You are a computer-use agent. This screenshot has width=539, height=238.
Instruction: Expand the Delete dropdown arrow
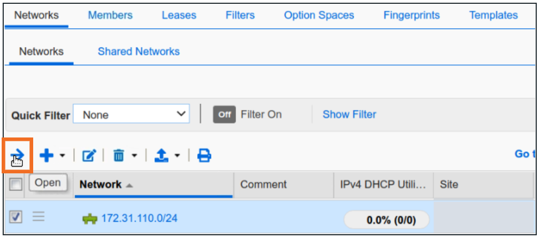point(133,156)
